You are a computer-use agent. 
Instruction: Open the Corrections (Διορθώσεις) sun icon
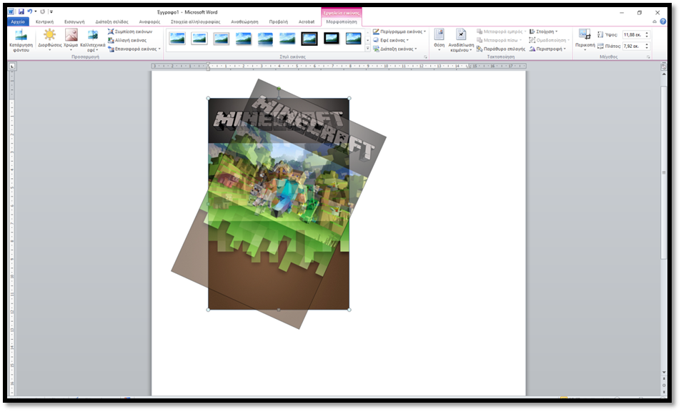(x=49, y=41)
